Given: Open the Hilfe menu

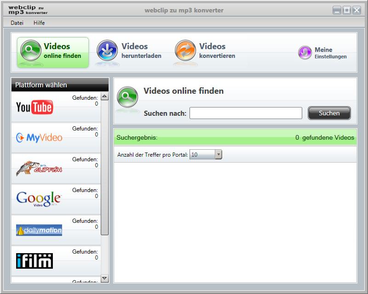Looking at the screenshot, I should (39, 23).
